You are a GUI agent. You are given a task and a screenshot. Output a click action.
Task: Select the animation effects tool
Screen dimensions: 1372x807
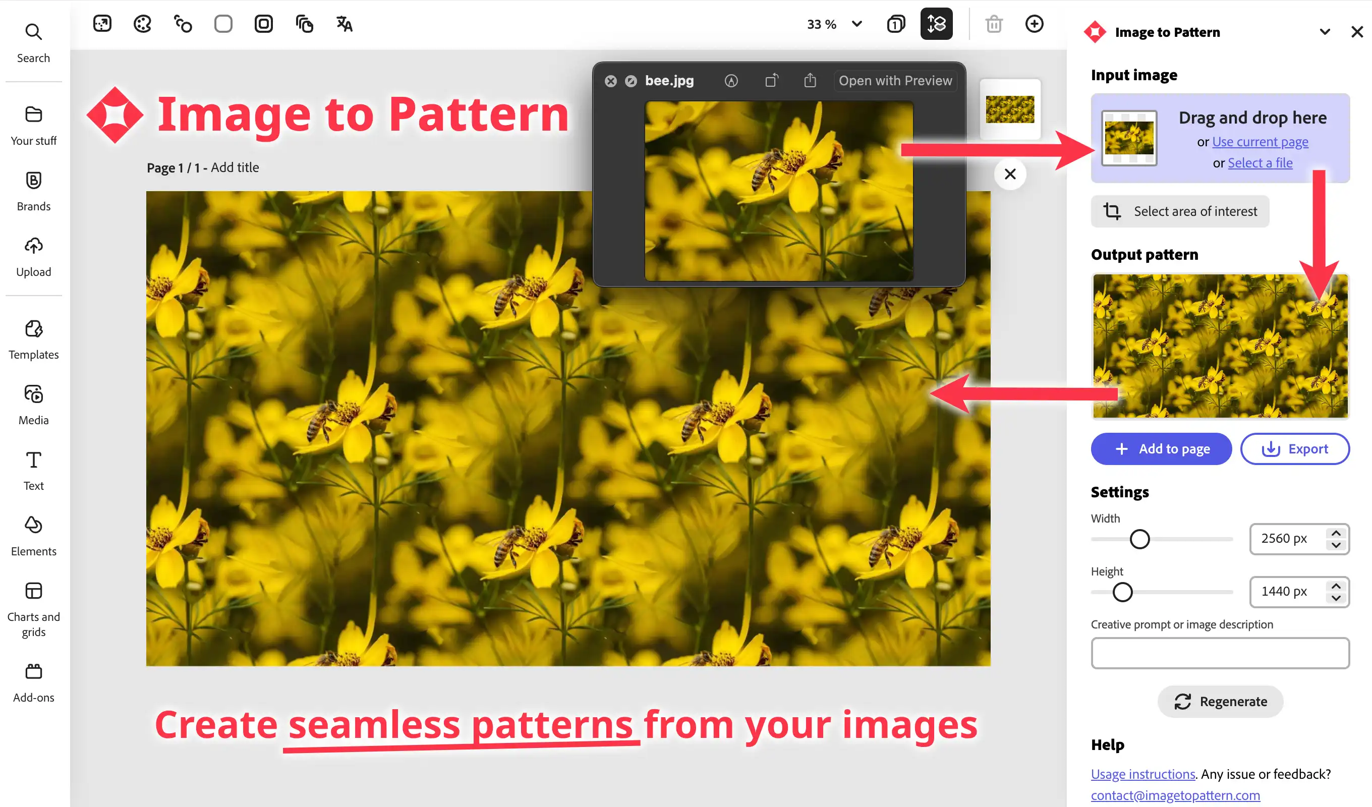pos(183,23)
